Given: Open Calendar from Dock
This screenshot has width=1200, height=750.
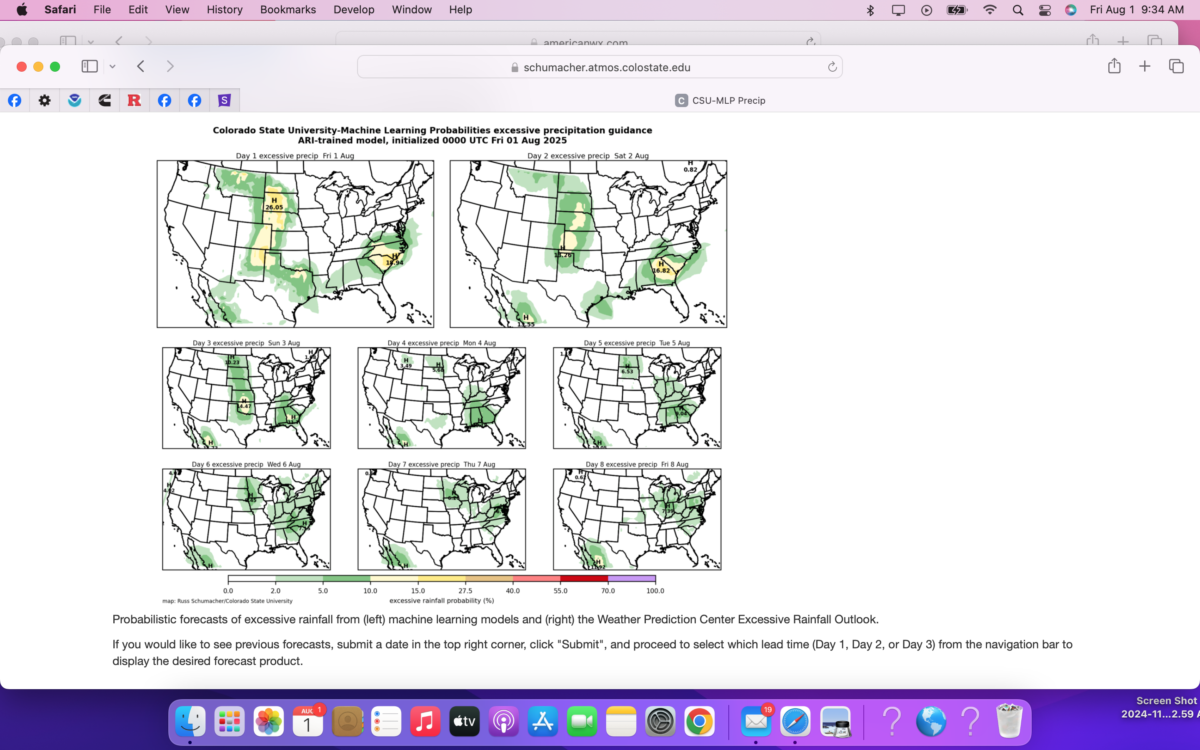Looking at the screenshot, I should click(x=307, y=721).
